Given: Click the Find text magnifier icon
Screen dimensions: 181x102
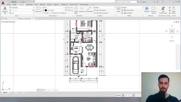Looking at the screenshot, I should (x=33, y=10).
